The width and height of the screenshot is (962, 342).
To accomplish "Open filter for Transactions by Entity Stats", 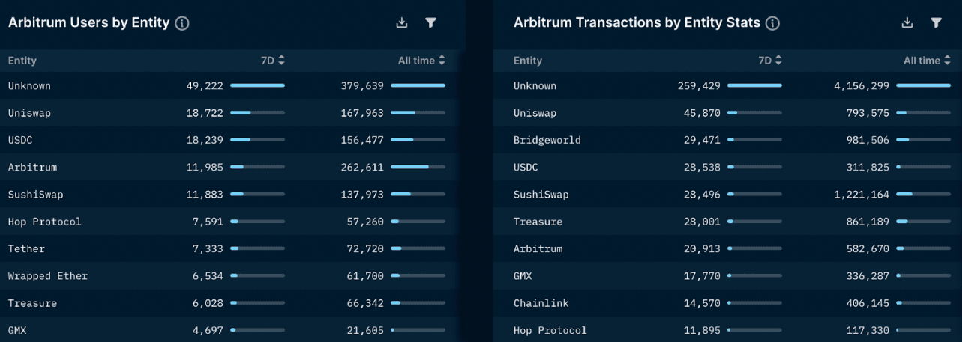I will [936, 23].
